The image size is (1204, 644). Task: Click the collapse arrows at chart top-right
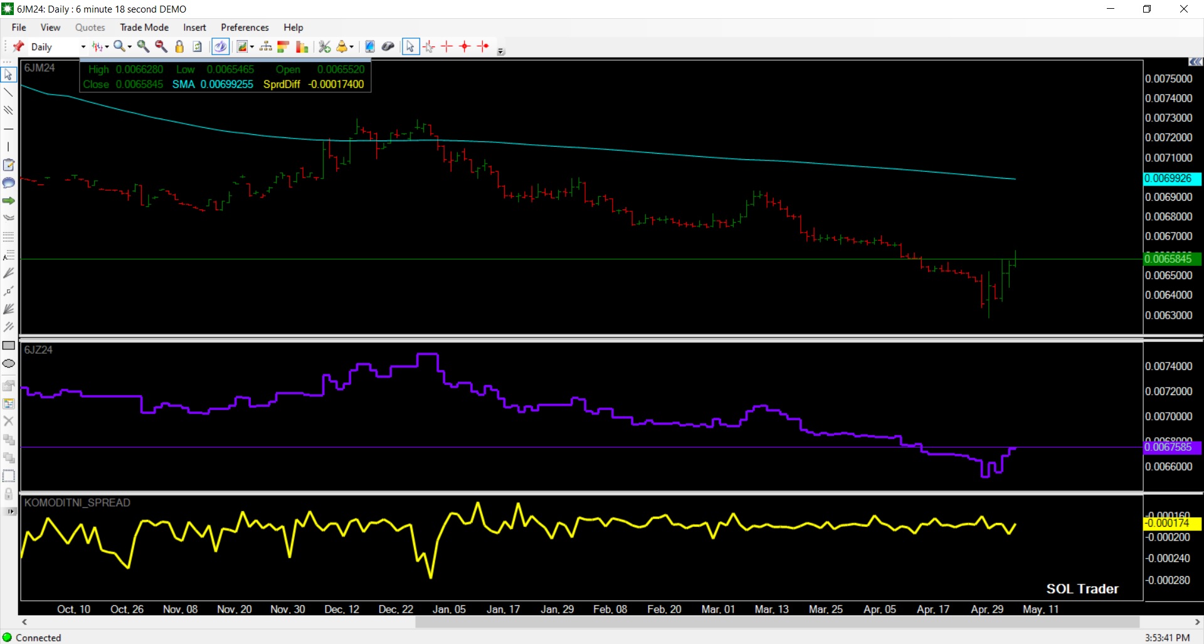[1195, 61]
